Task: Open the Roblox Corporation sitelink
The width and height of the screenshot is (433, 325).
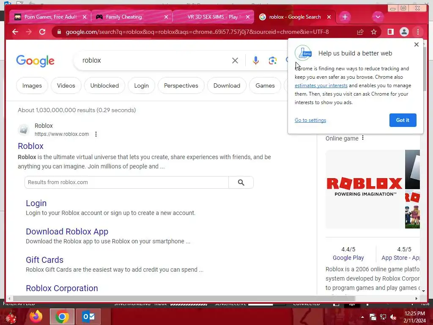Action: pyautogui.click(x=62, y=288)
